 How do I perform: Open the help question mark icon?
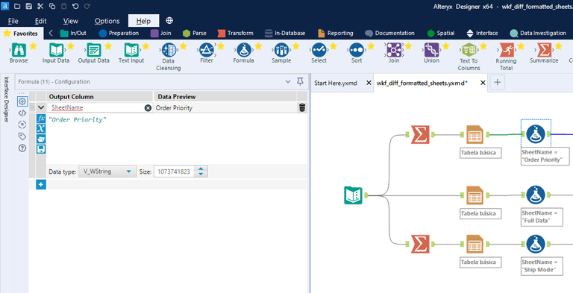22,148
